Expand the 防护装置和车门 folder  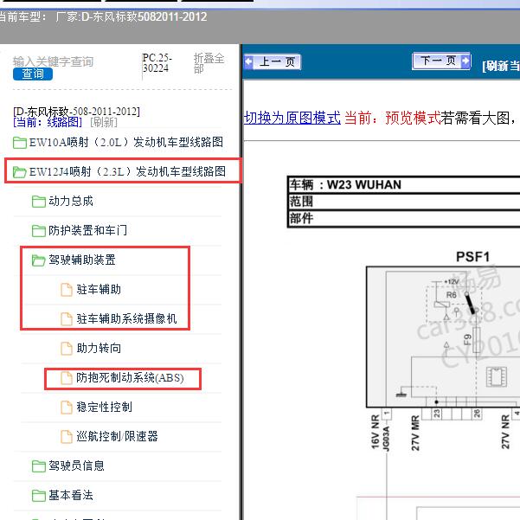pyautogui.click(x=87, y=230)
